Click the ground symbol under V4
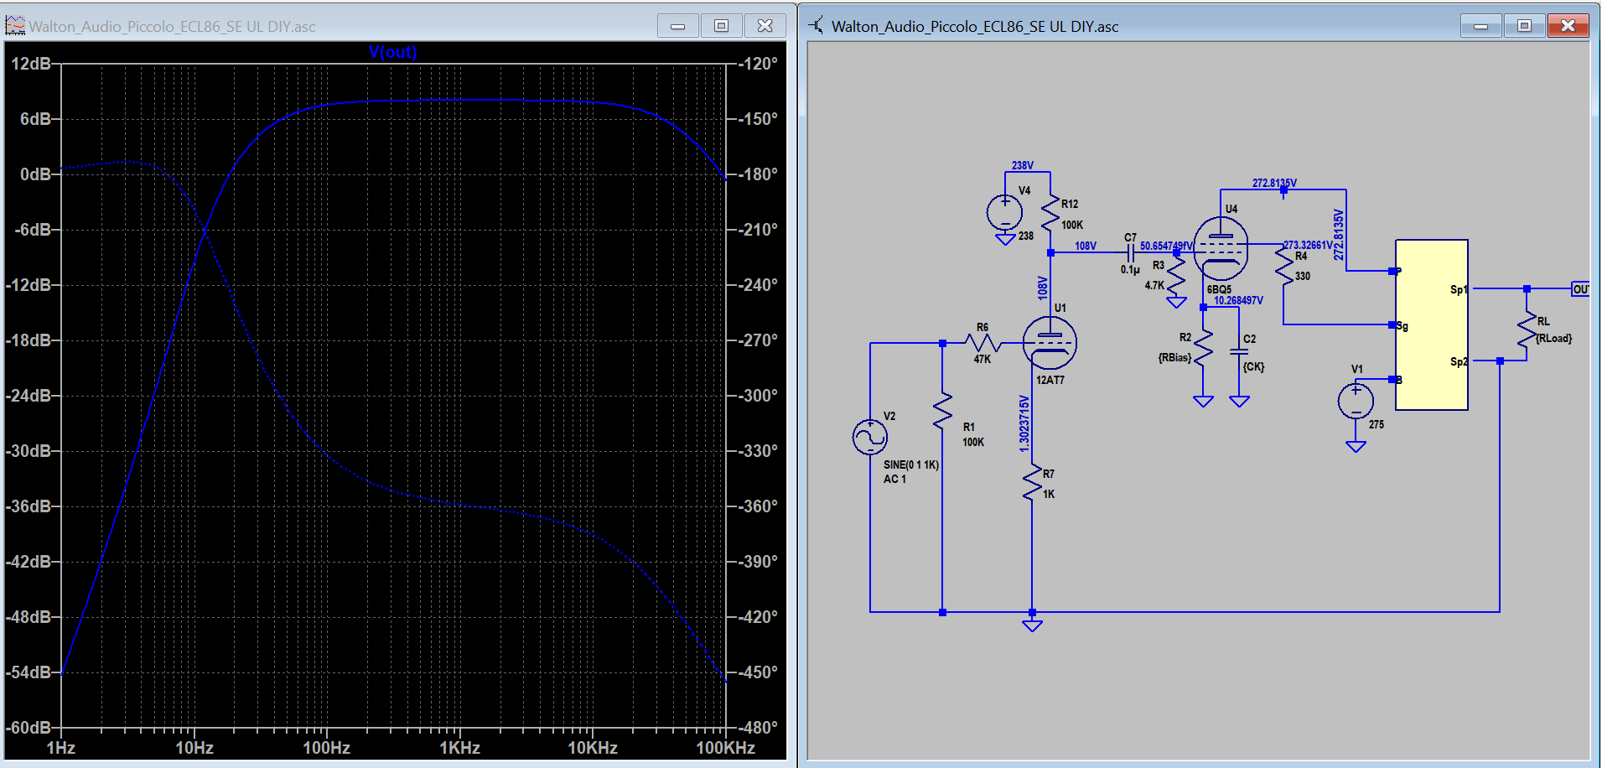 tap(1004, 240)
